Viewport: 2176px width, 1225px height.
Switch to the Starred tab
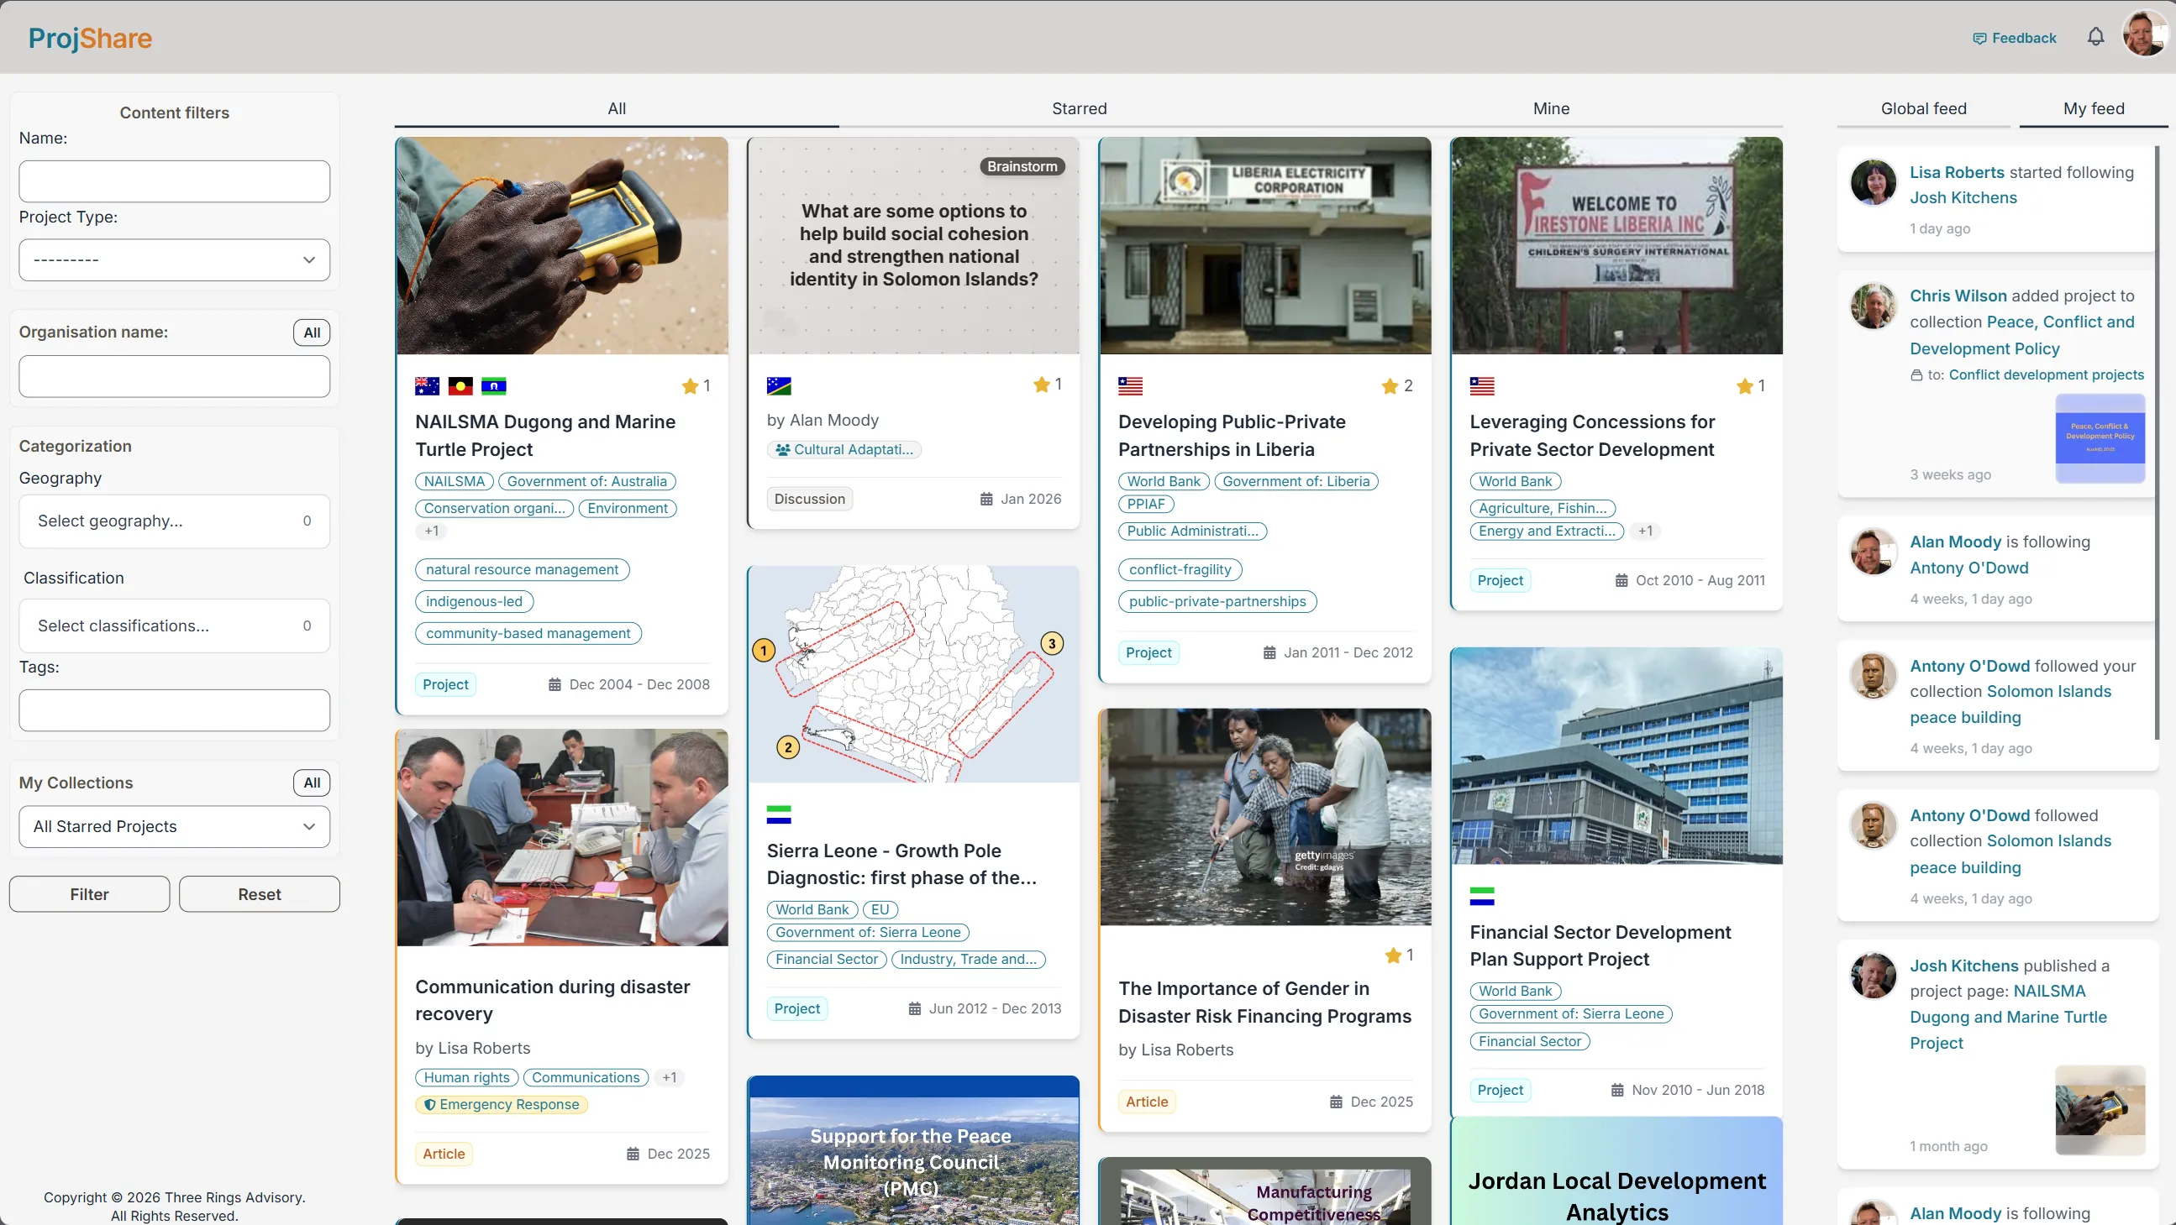pos(1079,108)
